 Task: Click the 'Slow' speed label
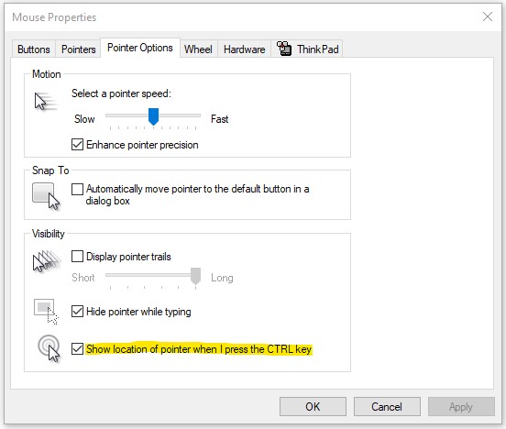coord(84,119)
